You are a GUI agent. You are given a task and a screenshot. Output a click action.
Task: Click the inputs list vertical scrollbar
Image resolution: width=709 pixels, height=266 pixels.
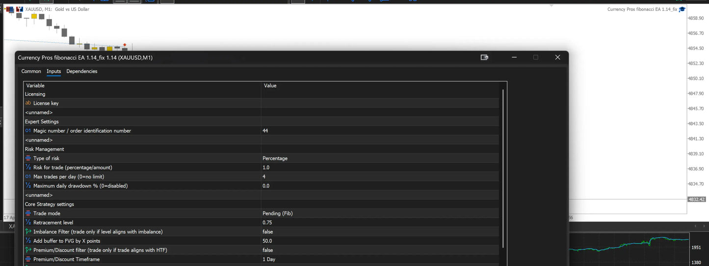(x=502, y=168)
